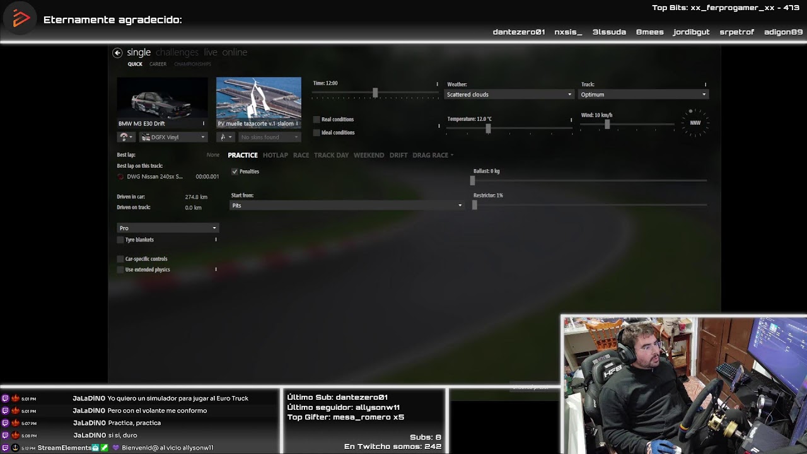Click chat message about Euro Truck
The width and height of the screenshot is (807, 454).
click(178, 399)
